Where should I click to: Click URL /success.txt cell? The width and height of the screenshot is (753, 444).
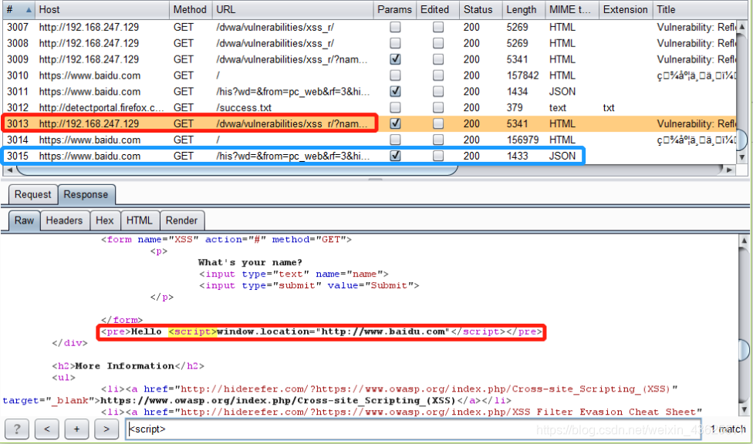click(x=244, y=107)
